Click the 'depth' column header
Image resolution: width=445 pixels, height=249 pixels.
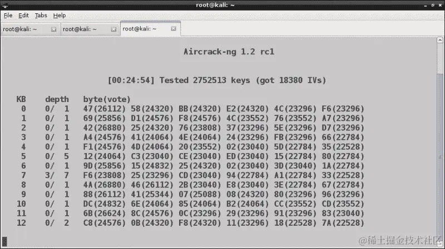point(57,100)
